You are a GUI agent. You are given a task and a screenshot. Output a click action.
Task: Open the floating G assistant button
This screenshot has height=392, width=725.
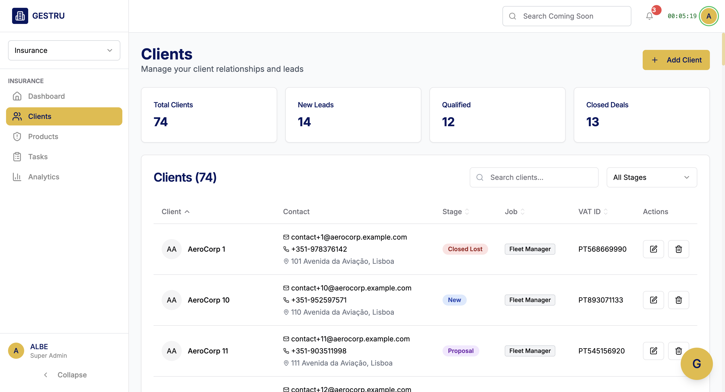point(696,364)
